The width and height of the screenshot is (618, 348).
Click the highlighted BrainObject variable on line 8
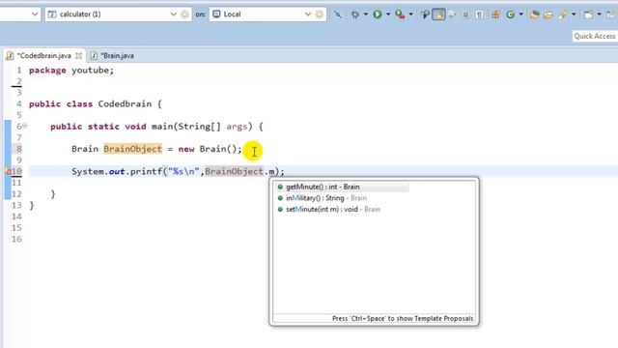pyautogui.click(x=133, y=149)
